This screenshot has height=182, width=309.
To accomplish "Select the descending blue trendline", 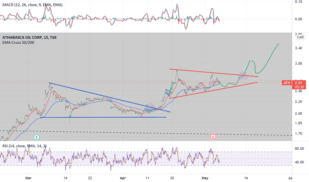I will click(x=109, y=97).
